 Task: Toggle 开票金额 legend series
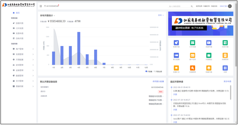[158, 72]
